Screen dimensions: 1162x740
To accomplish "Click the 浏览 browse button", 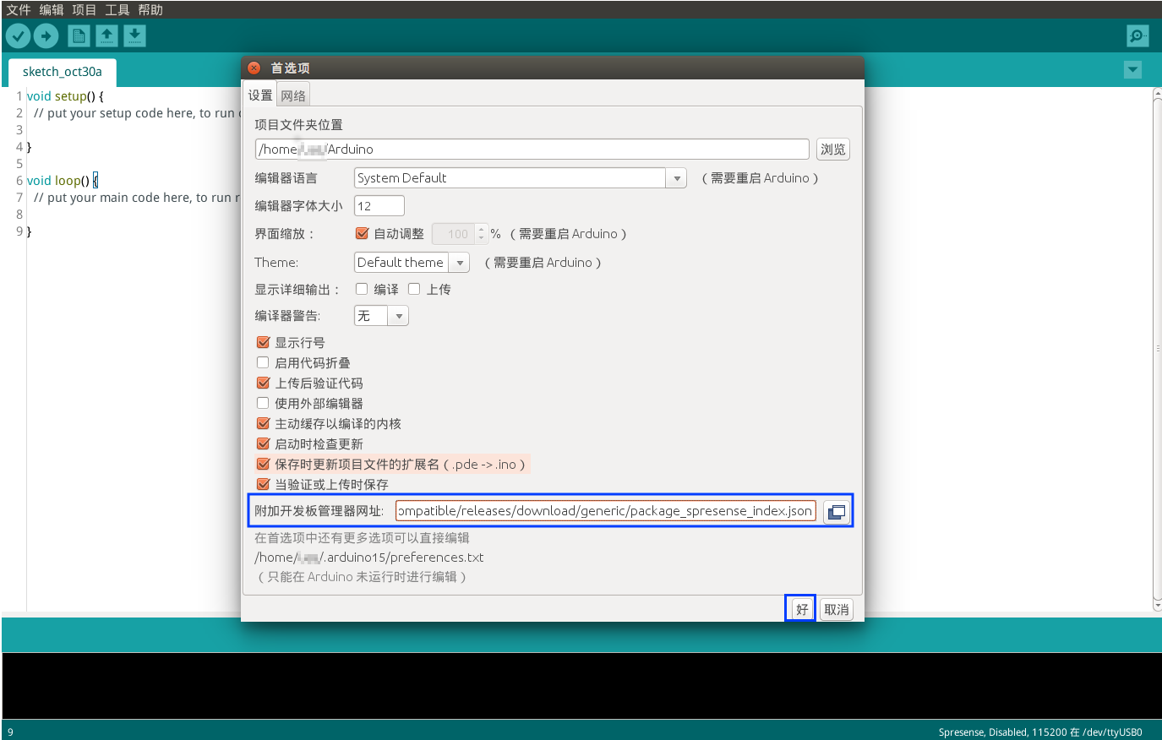I will click(x=832, y=150).
